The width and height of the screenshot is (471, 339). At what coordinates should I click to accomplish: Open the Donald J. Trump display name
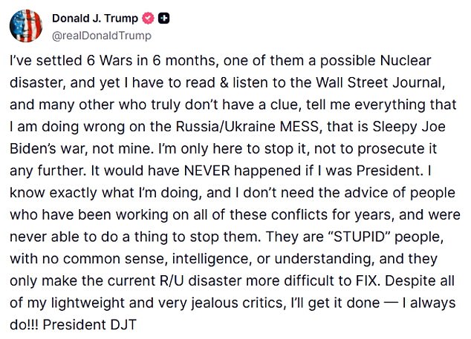coord(94,18)
